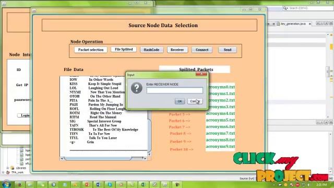Image resolution: width=334 pixels, height=188 pixels.
Task: Click the horizontal scrollbar of File Data
Action: 103,159
